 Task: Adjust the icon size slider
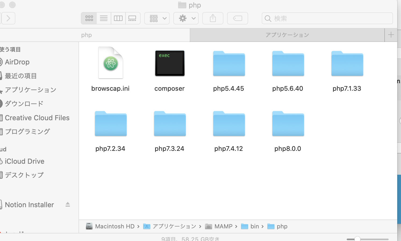[357, 239]
